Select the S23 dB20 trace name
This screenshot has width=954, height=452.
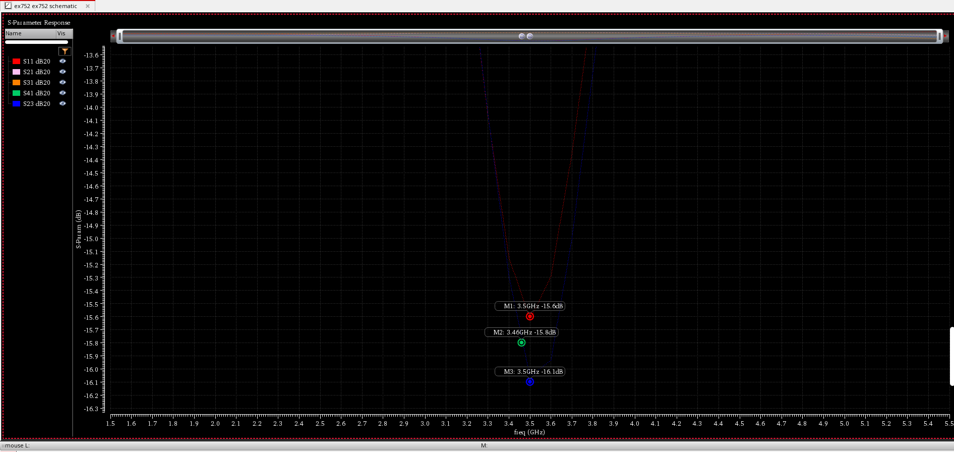coord(37,104)
